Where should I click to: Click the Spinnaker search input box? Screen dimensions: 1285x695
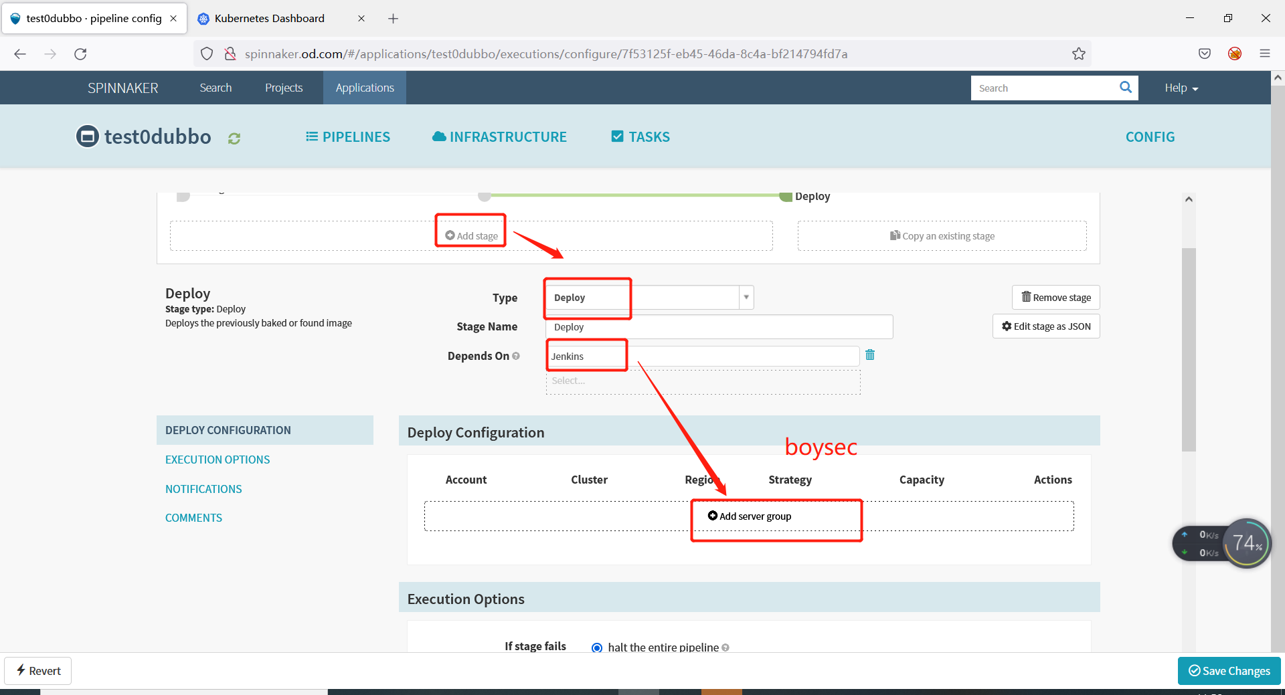[1044, 88]
